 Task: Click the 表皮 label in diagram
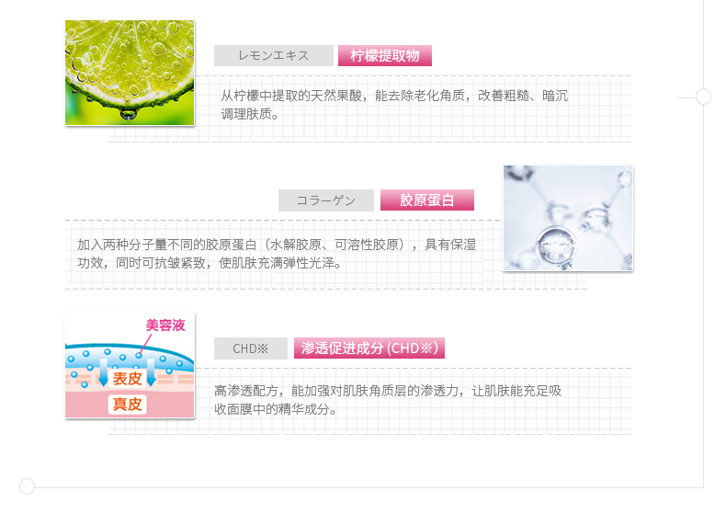(128, 378)
